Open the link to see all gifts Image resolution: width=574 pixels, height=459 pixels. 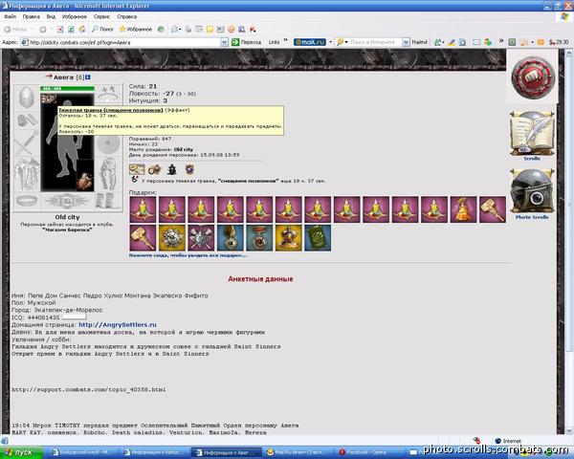(x=188, y=255)
